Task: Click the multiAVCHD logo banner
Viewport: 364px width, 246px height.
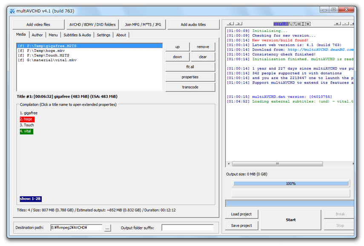Action: point(292,24)
